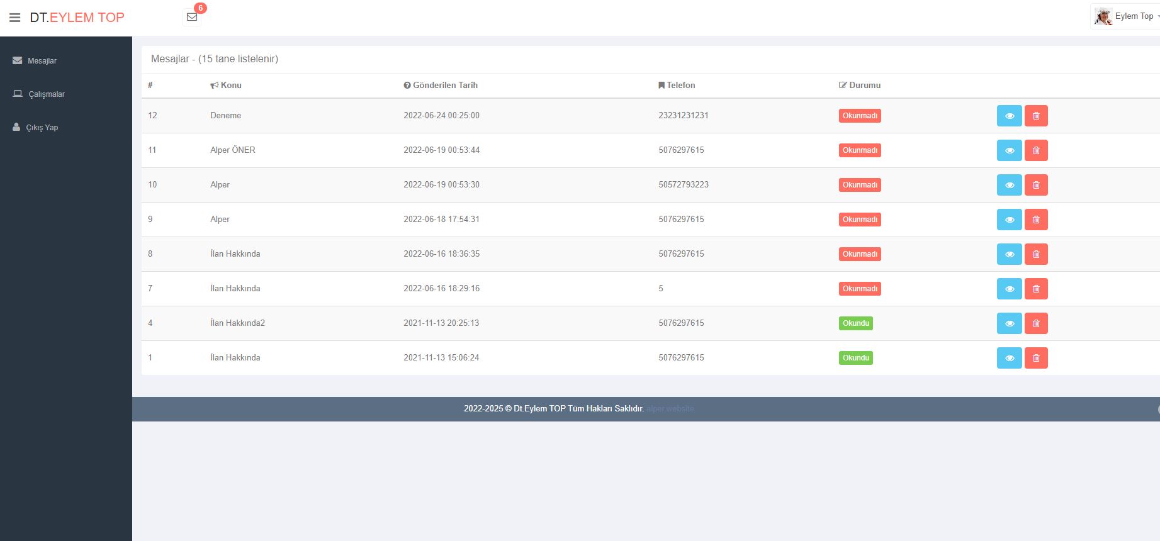Delete message 1 İlan Hakkında

tap(1035, 358)
